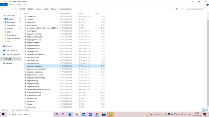Open Documents in sidebar

pyautogui.click(x=11, y=25)
